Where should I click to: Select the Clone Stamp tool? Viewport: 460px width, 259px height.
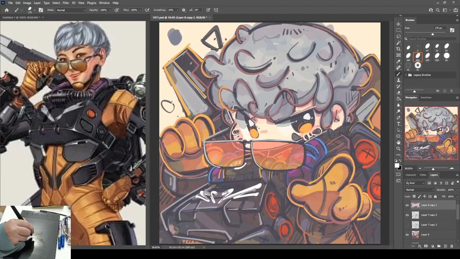[x=399, y=80]
